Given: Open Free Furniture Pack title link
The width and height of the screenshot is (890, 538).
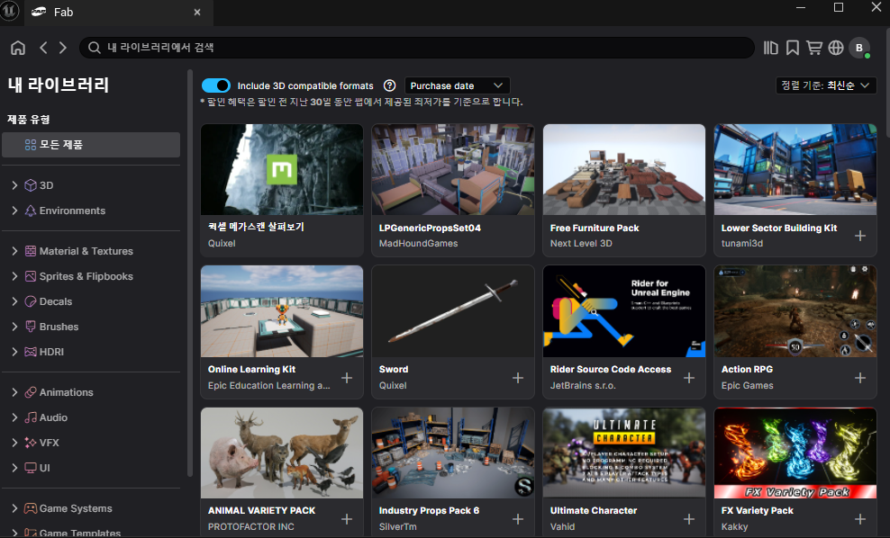Looking at the screenshot, I should coord(595,228).
